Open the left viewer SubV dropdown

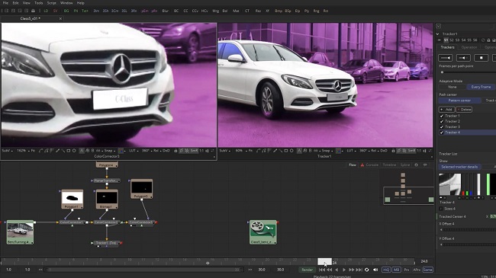click(8, 151)
